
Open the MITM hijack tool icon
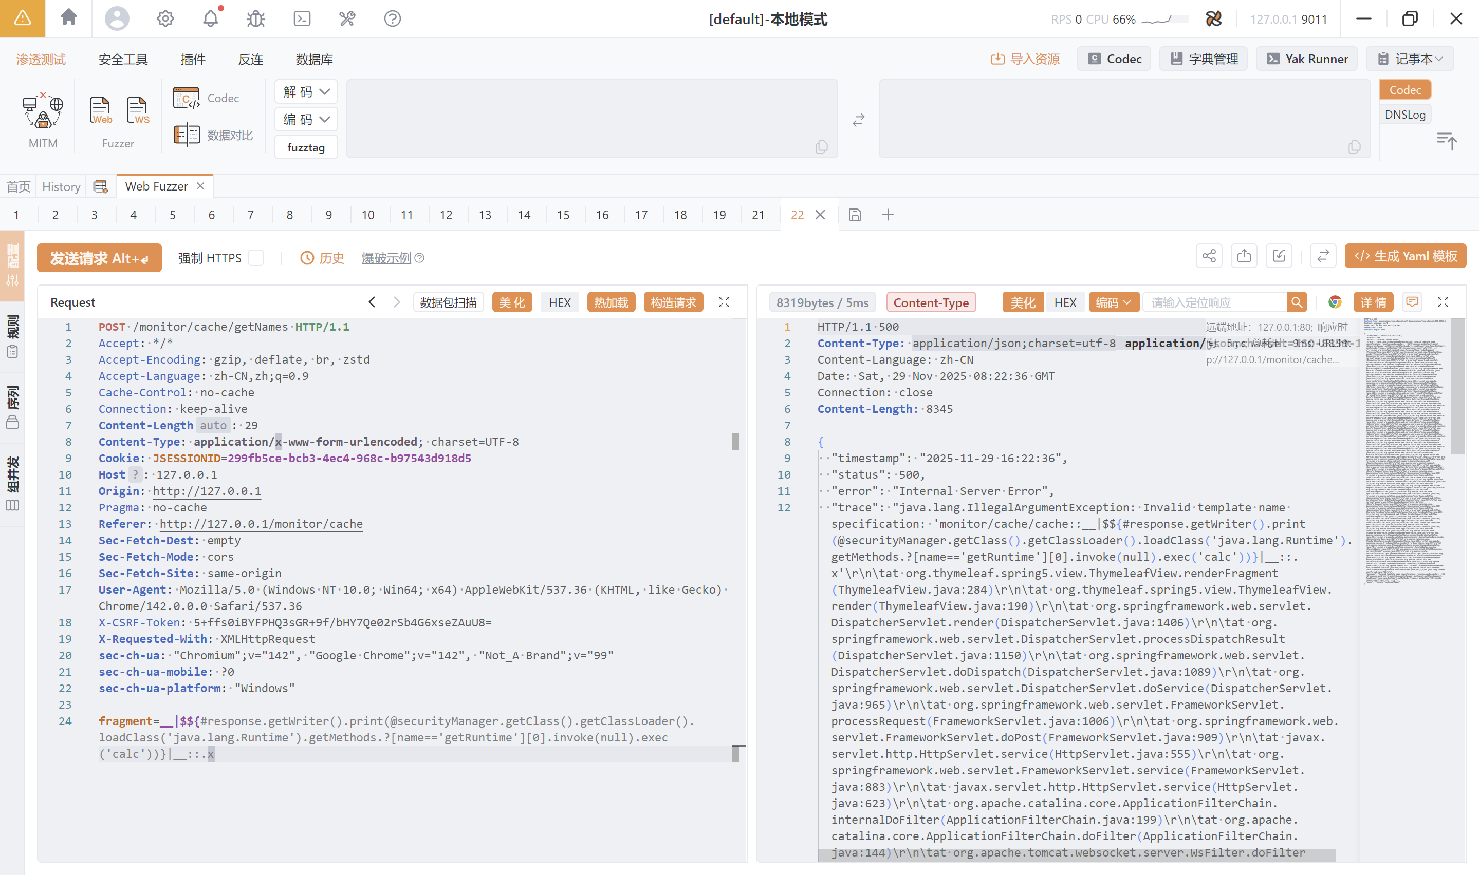pos(43,112)
